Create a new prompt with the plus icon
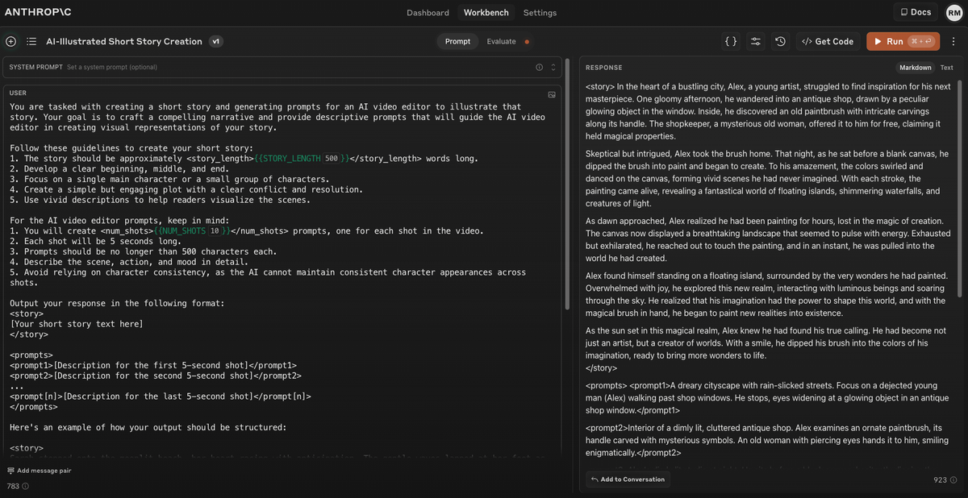 pos(10,41)
